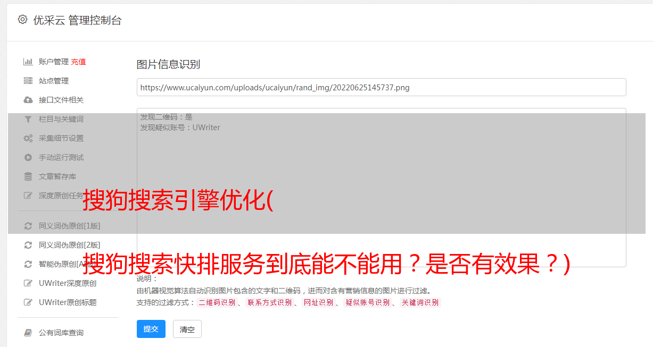Open 采集细节设置 page
Screen dimensions: 653x347
point(61,138)
